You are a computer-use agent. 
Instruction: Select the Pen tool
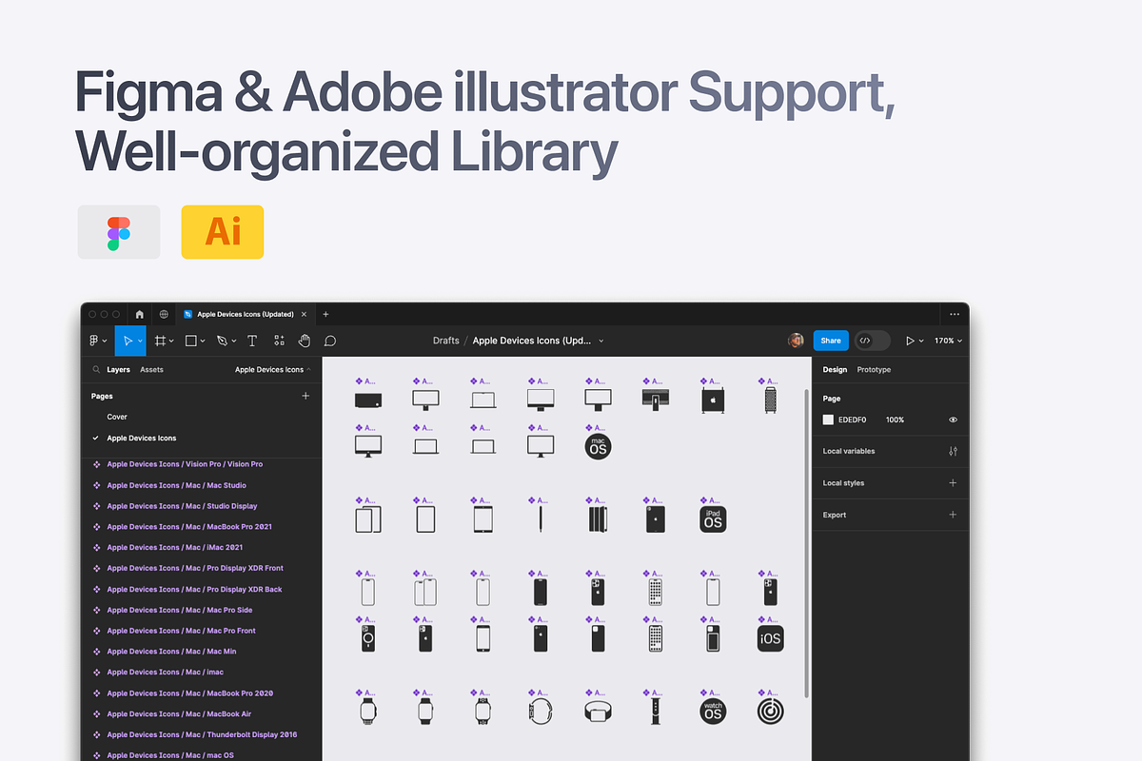(222, 341)
